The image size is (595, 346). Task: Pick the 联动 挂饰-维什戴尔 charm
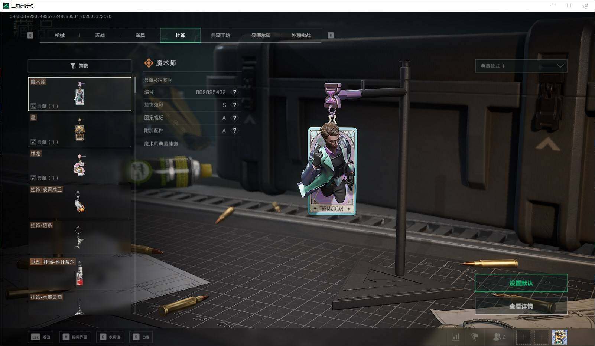pos(79,273)
